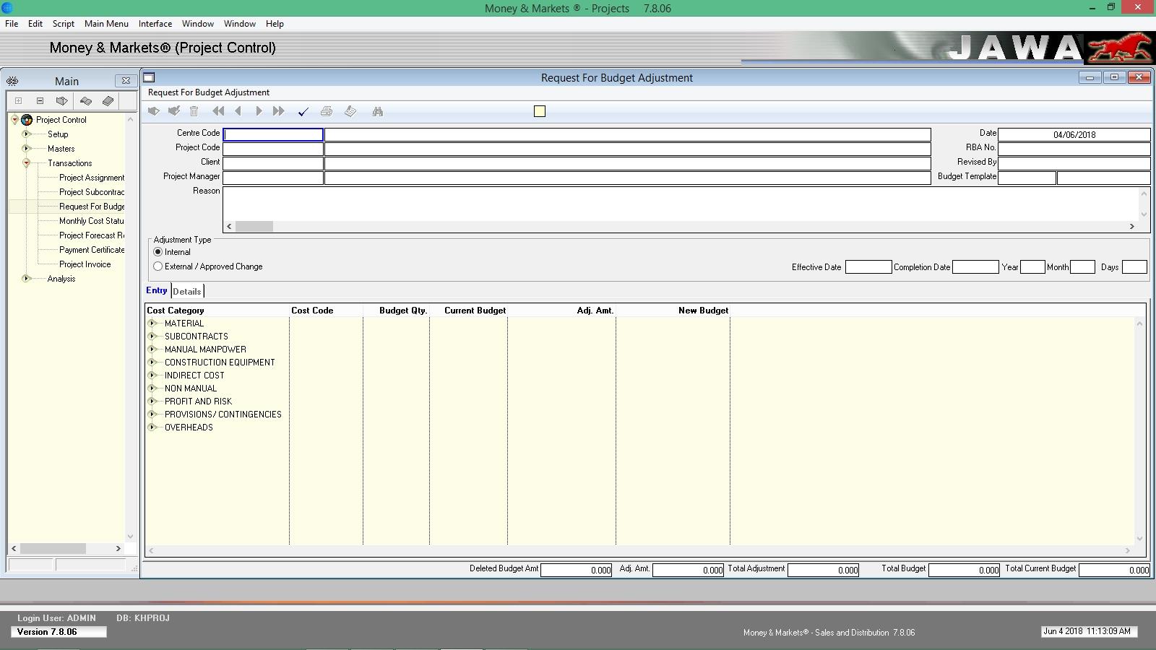This screenshot has height=650, width=1156.
Task: Open Project Subcontract transaction
Action: point(92,192)
